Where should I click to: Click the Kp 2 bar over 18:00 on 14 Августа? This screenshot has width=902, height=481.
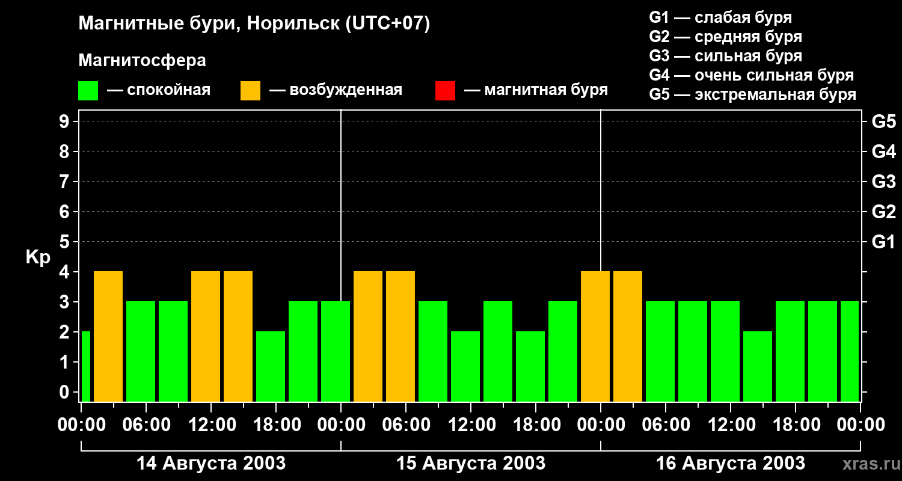point(271,366)
